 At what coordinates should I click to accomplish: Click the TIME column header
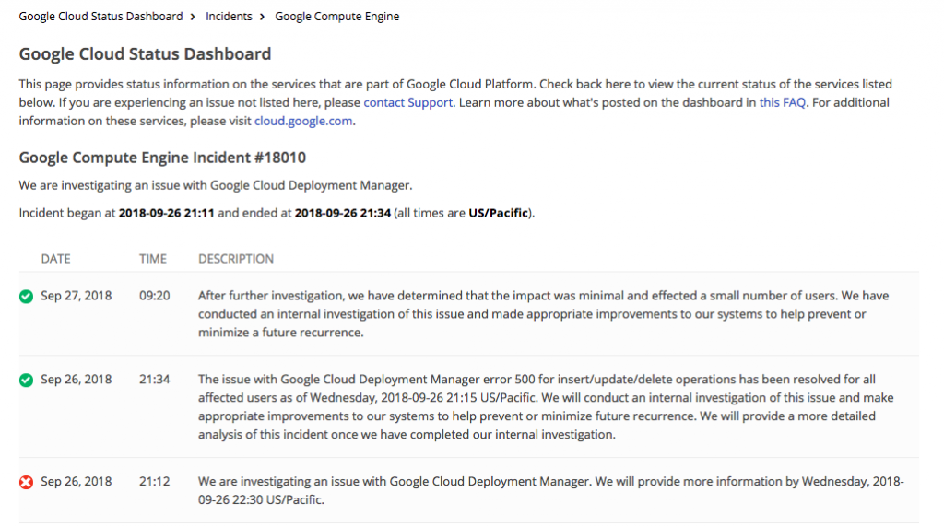(153, 259)
